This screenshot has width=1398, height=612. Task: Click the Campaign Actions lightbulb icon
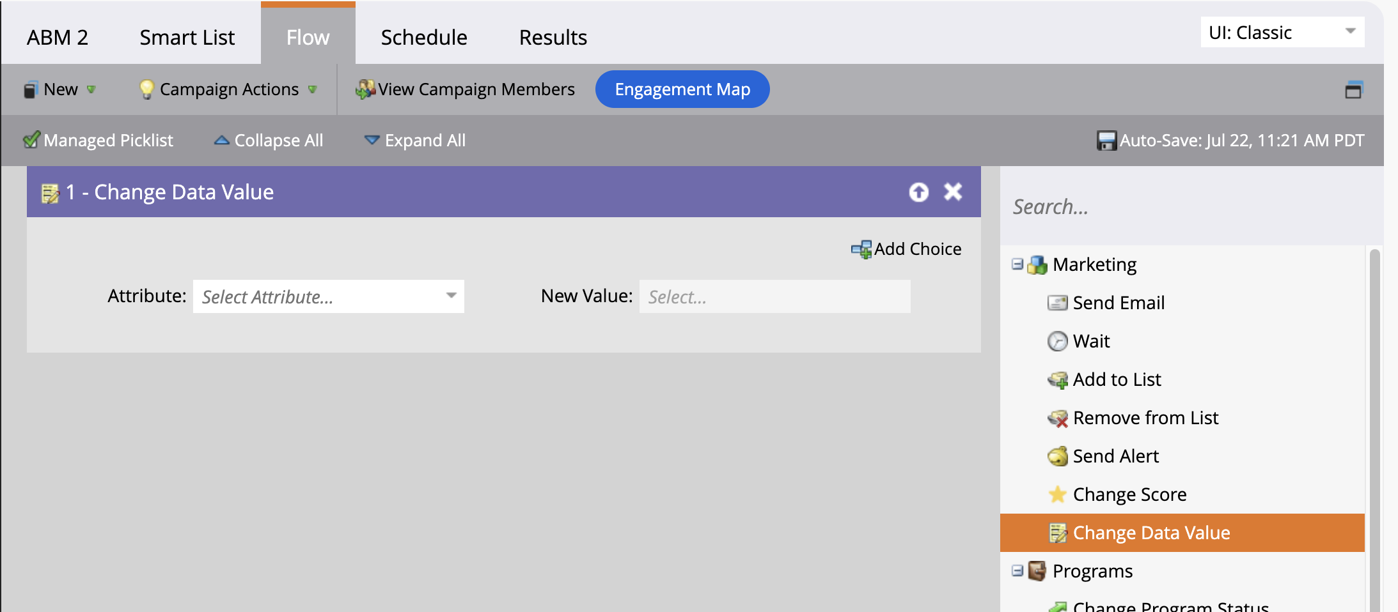pos(146,89)
